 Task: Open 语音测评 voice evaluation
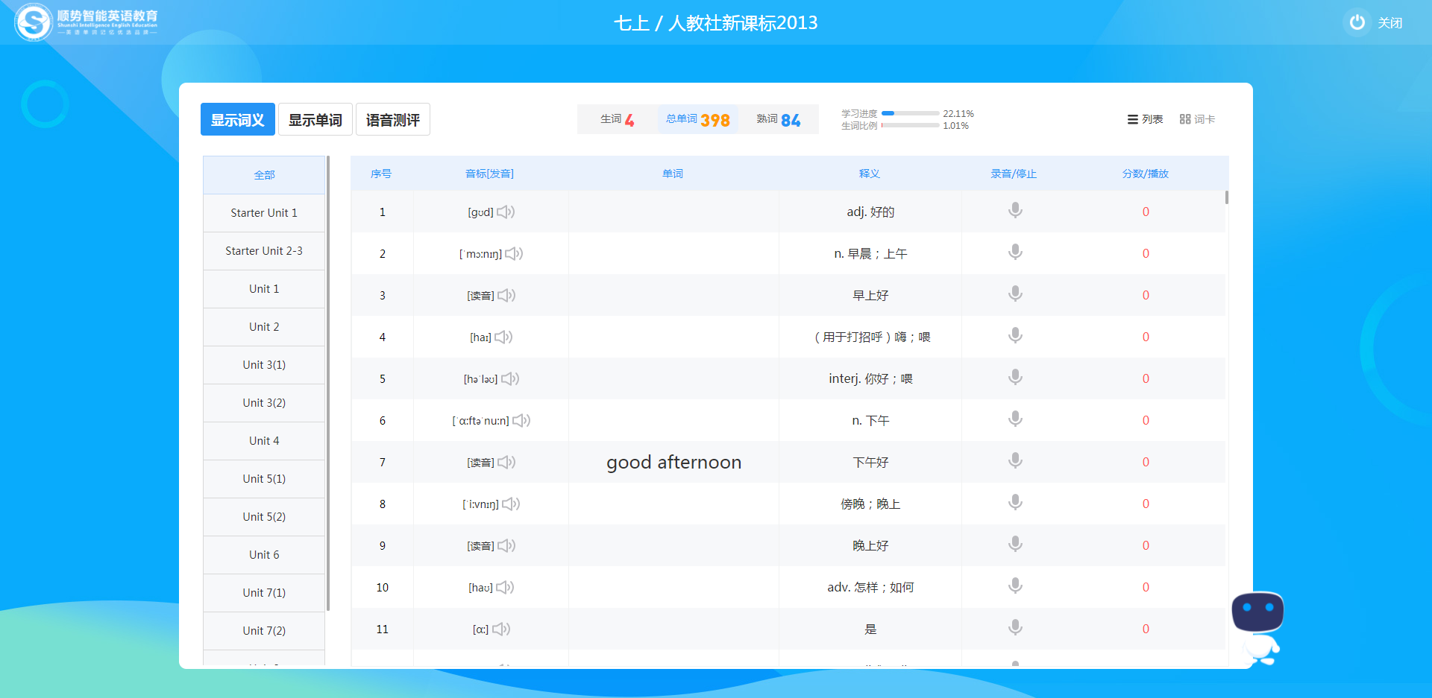coord(393,119)
